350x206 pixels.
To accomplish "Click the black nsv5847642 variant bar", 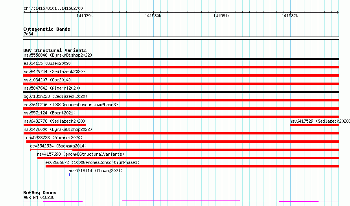I will pyautogui.click(x=181, y=92).
